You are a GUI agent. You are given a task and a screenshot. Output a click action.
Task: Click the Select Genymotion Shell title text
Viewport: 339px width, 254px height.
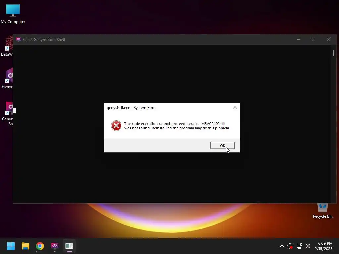pyautogui.click(x=44, y=40)
